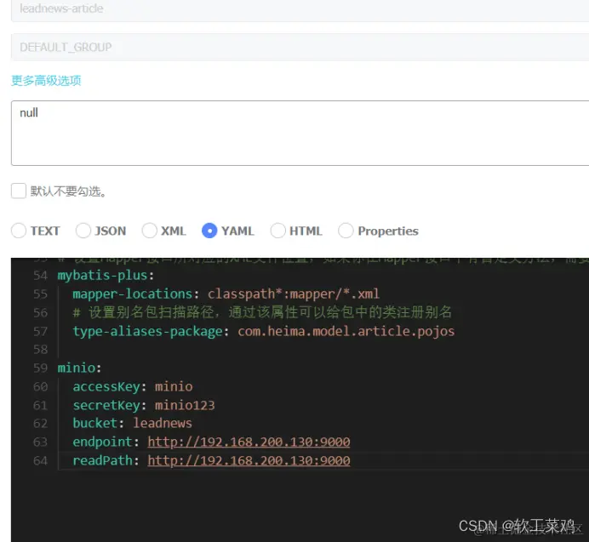Click the accessKey key on line 60
The image size is (589, 542).
(106, 386)
